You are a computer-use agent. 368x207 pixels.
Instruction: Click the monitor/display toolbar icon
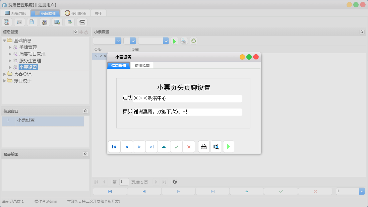point(57,22)
